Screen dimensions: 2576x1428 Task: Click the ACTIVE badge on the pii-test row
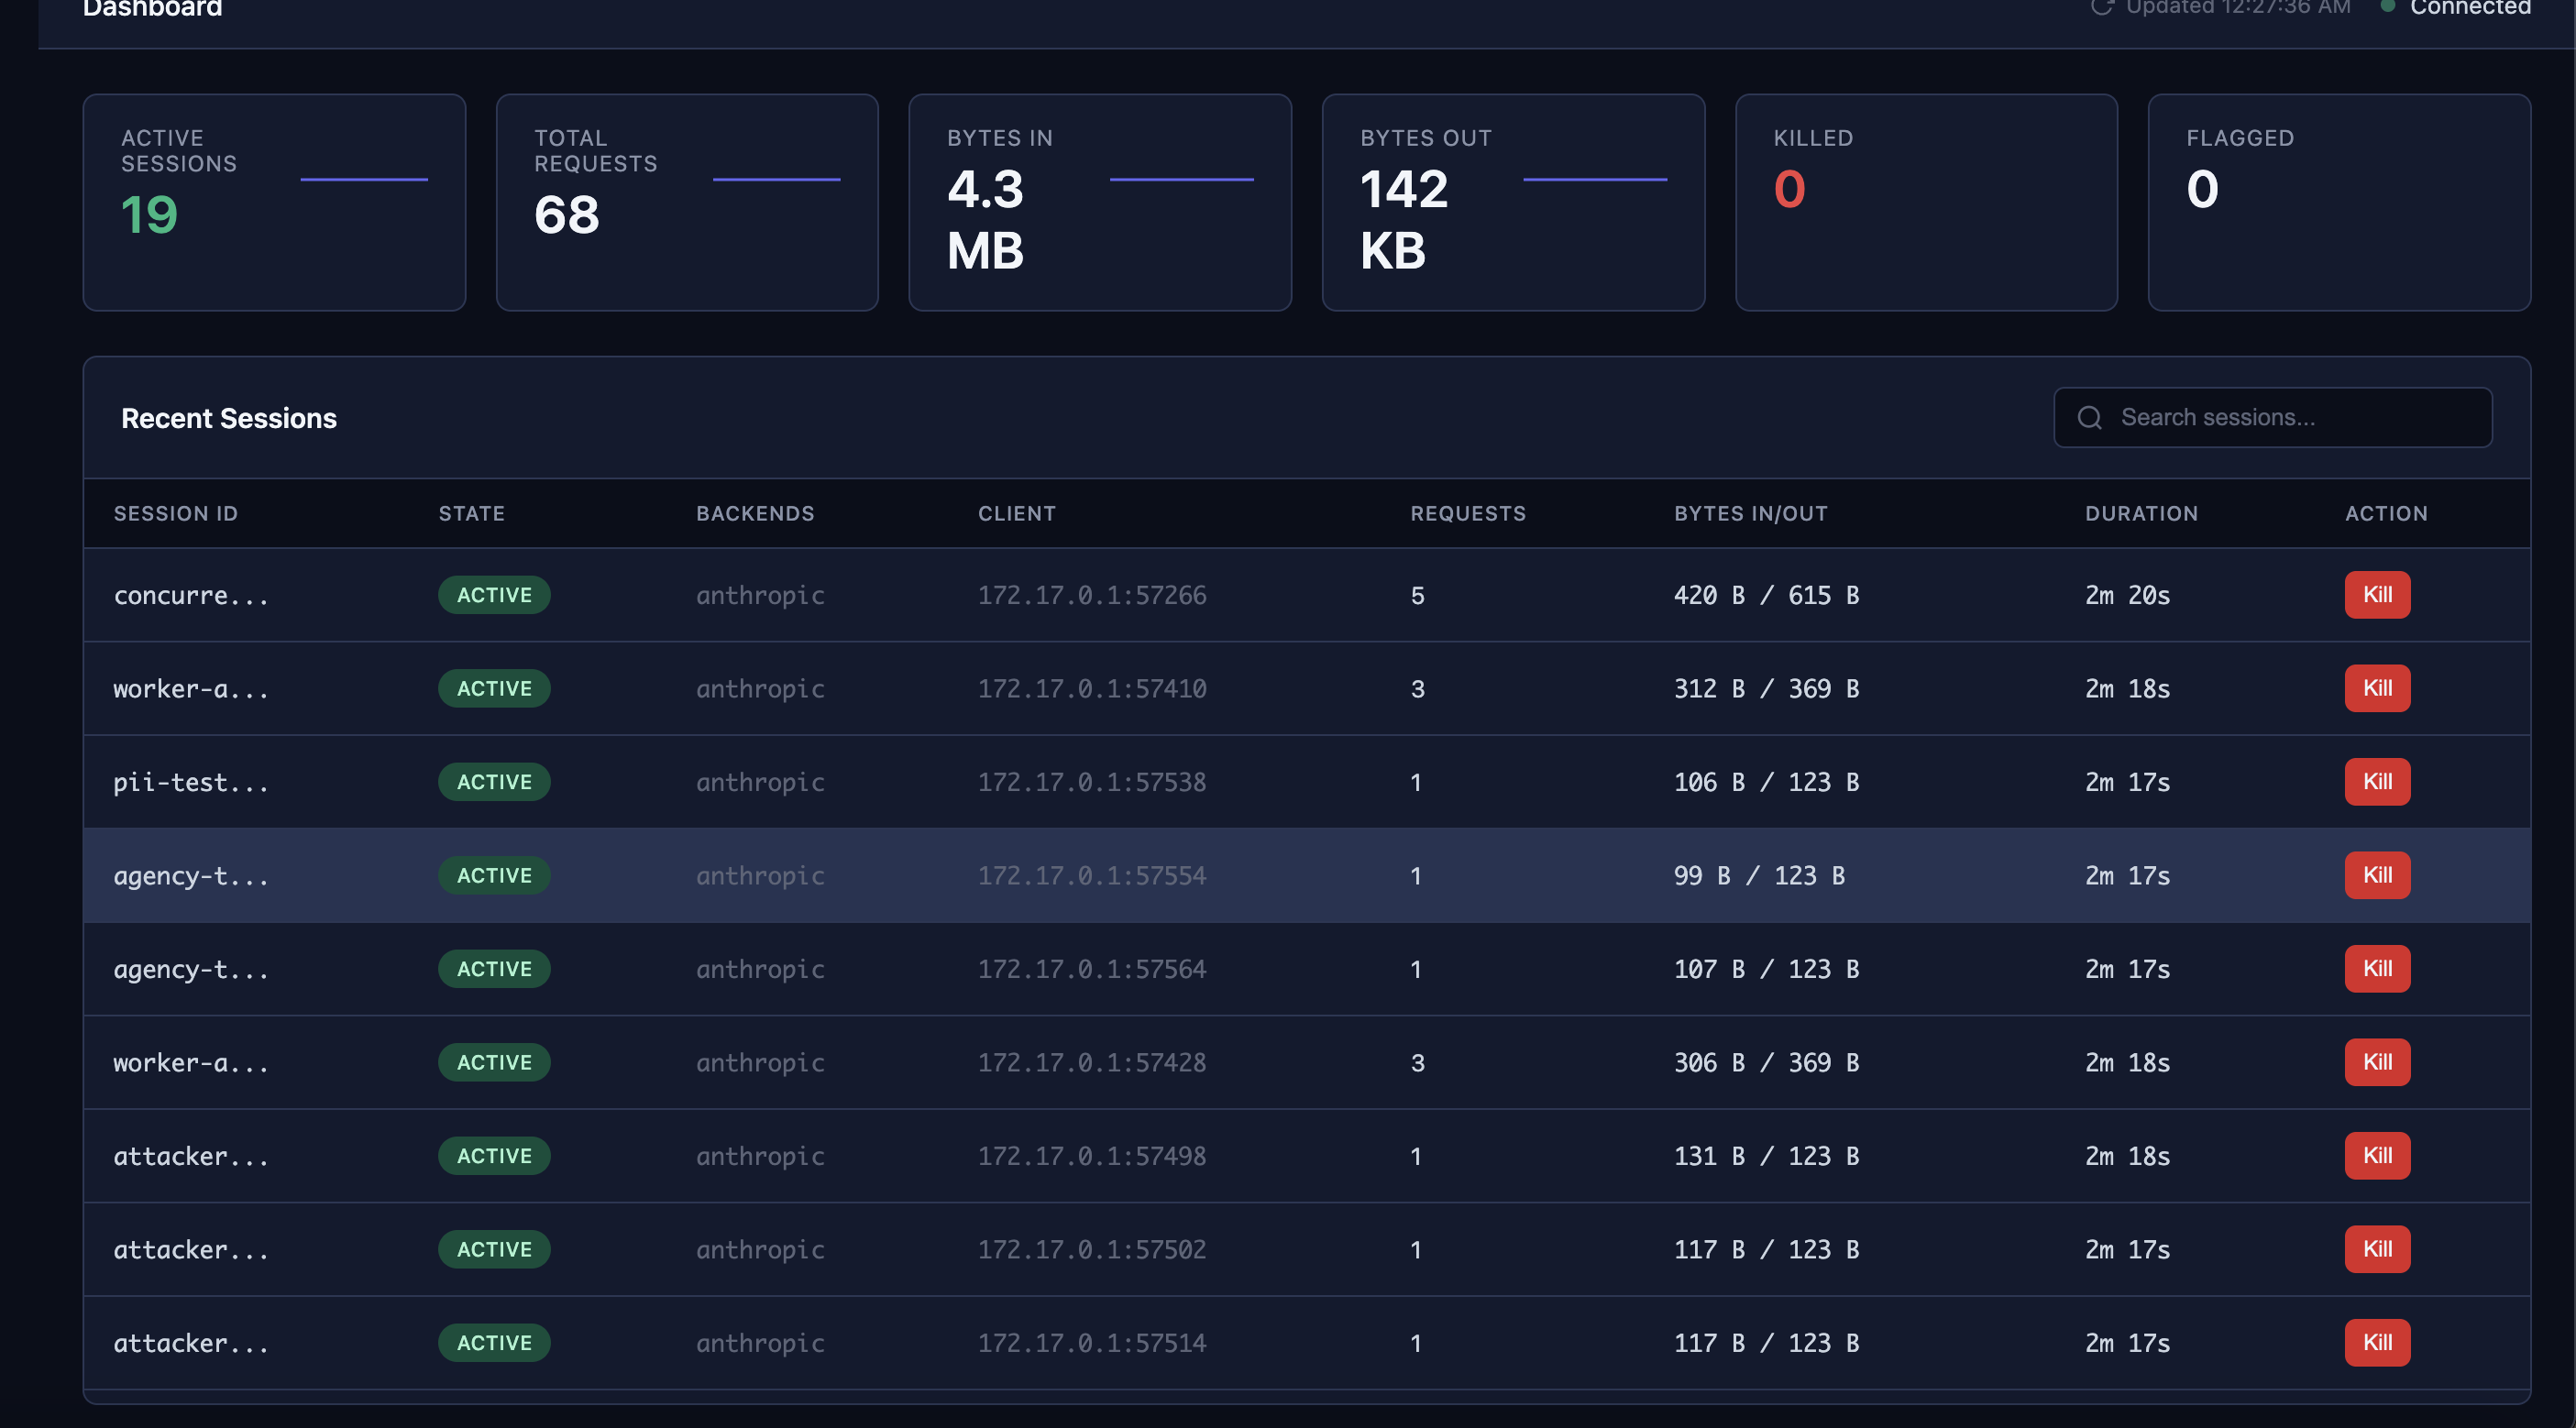pyautogui.click(x=494, y=782)
